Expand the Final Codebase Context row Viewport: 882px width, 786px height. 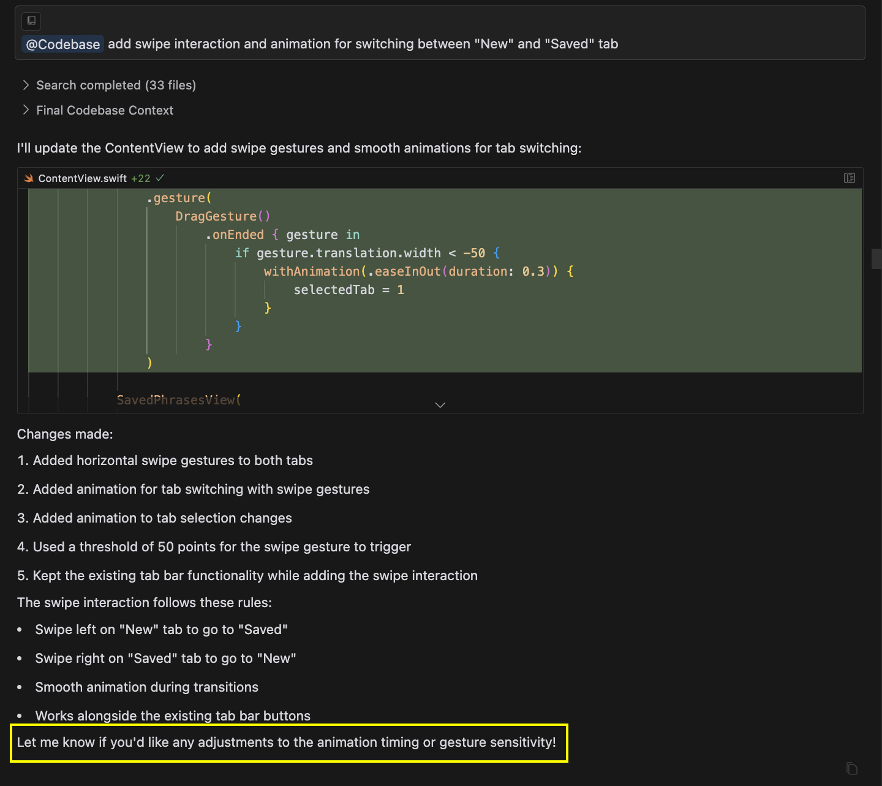pyautogui.click(x=98, y=110)
